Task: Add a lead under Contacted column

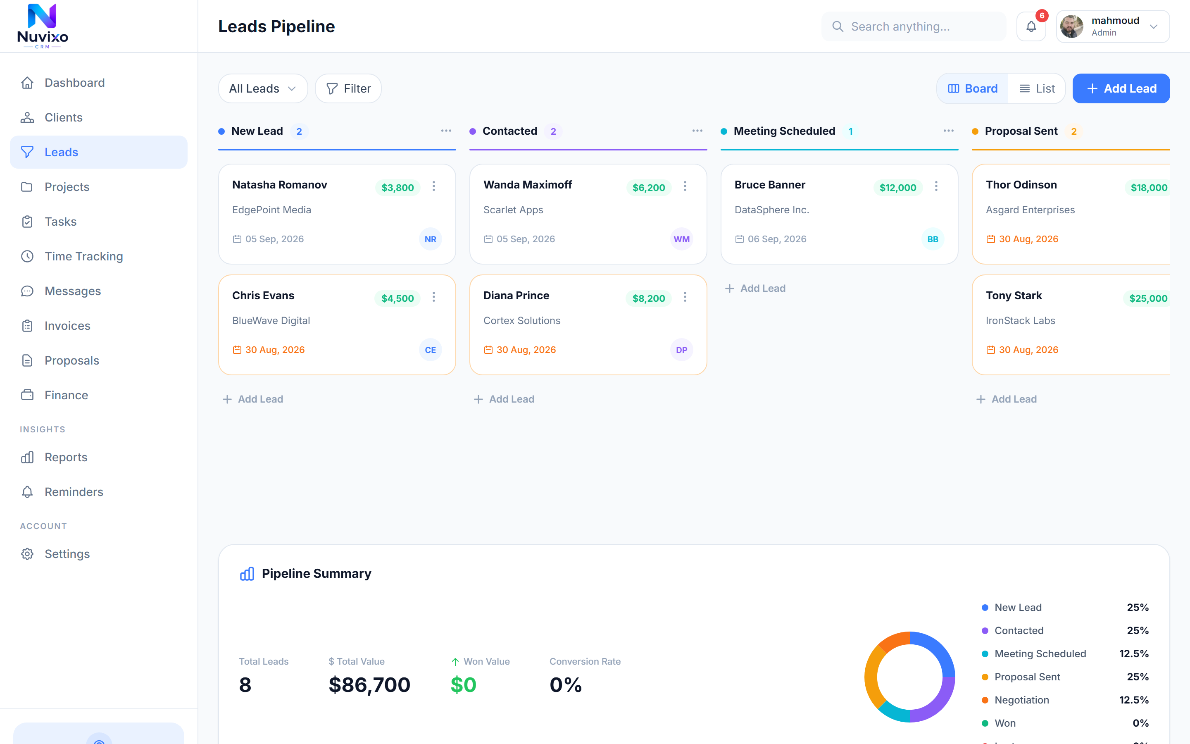Action: click(504, 399)
